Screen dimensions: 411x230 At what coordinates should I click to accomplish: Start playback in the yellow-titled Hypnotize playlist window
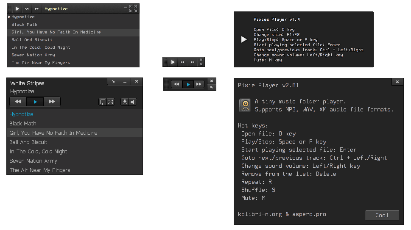(x=17, y=8)
